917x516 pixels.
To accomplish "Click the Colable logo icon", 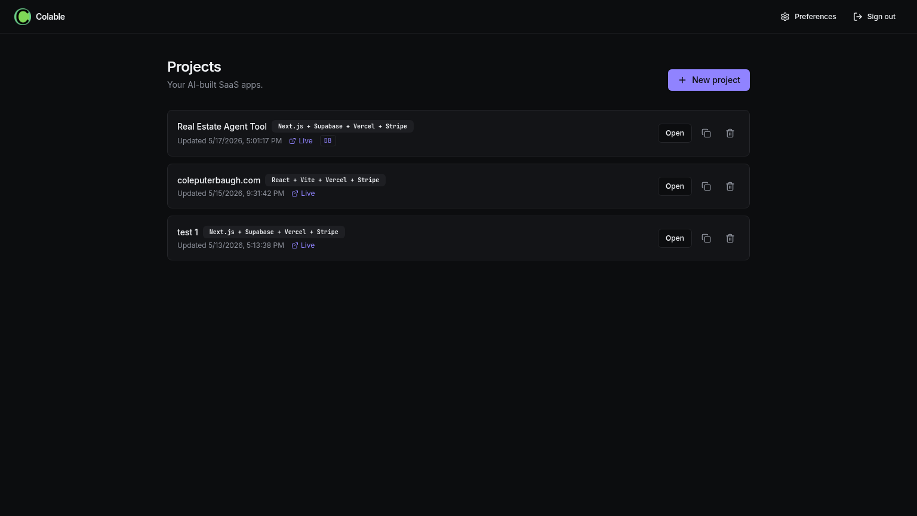I will click(x=23, y=17).
